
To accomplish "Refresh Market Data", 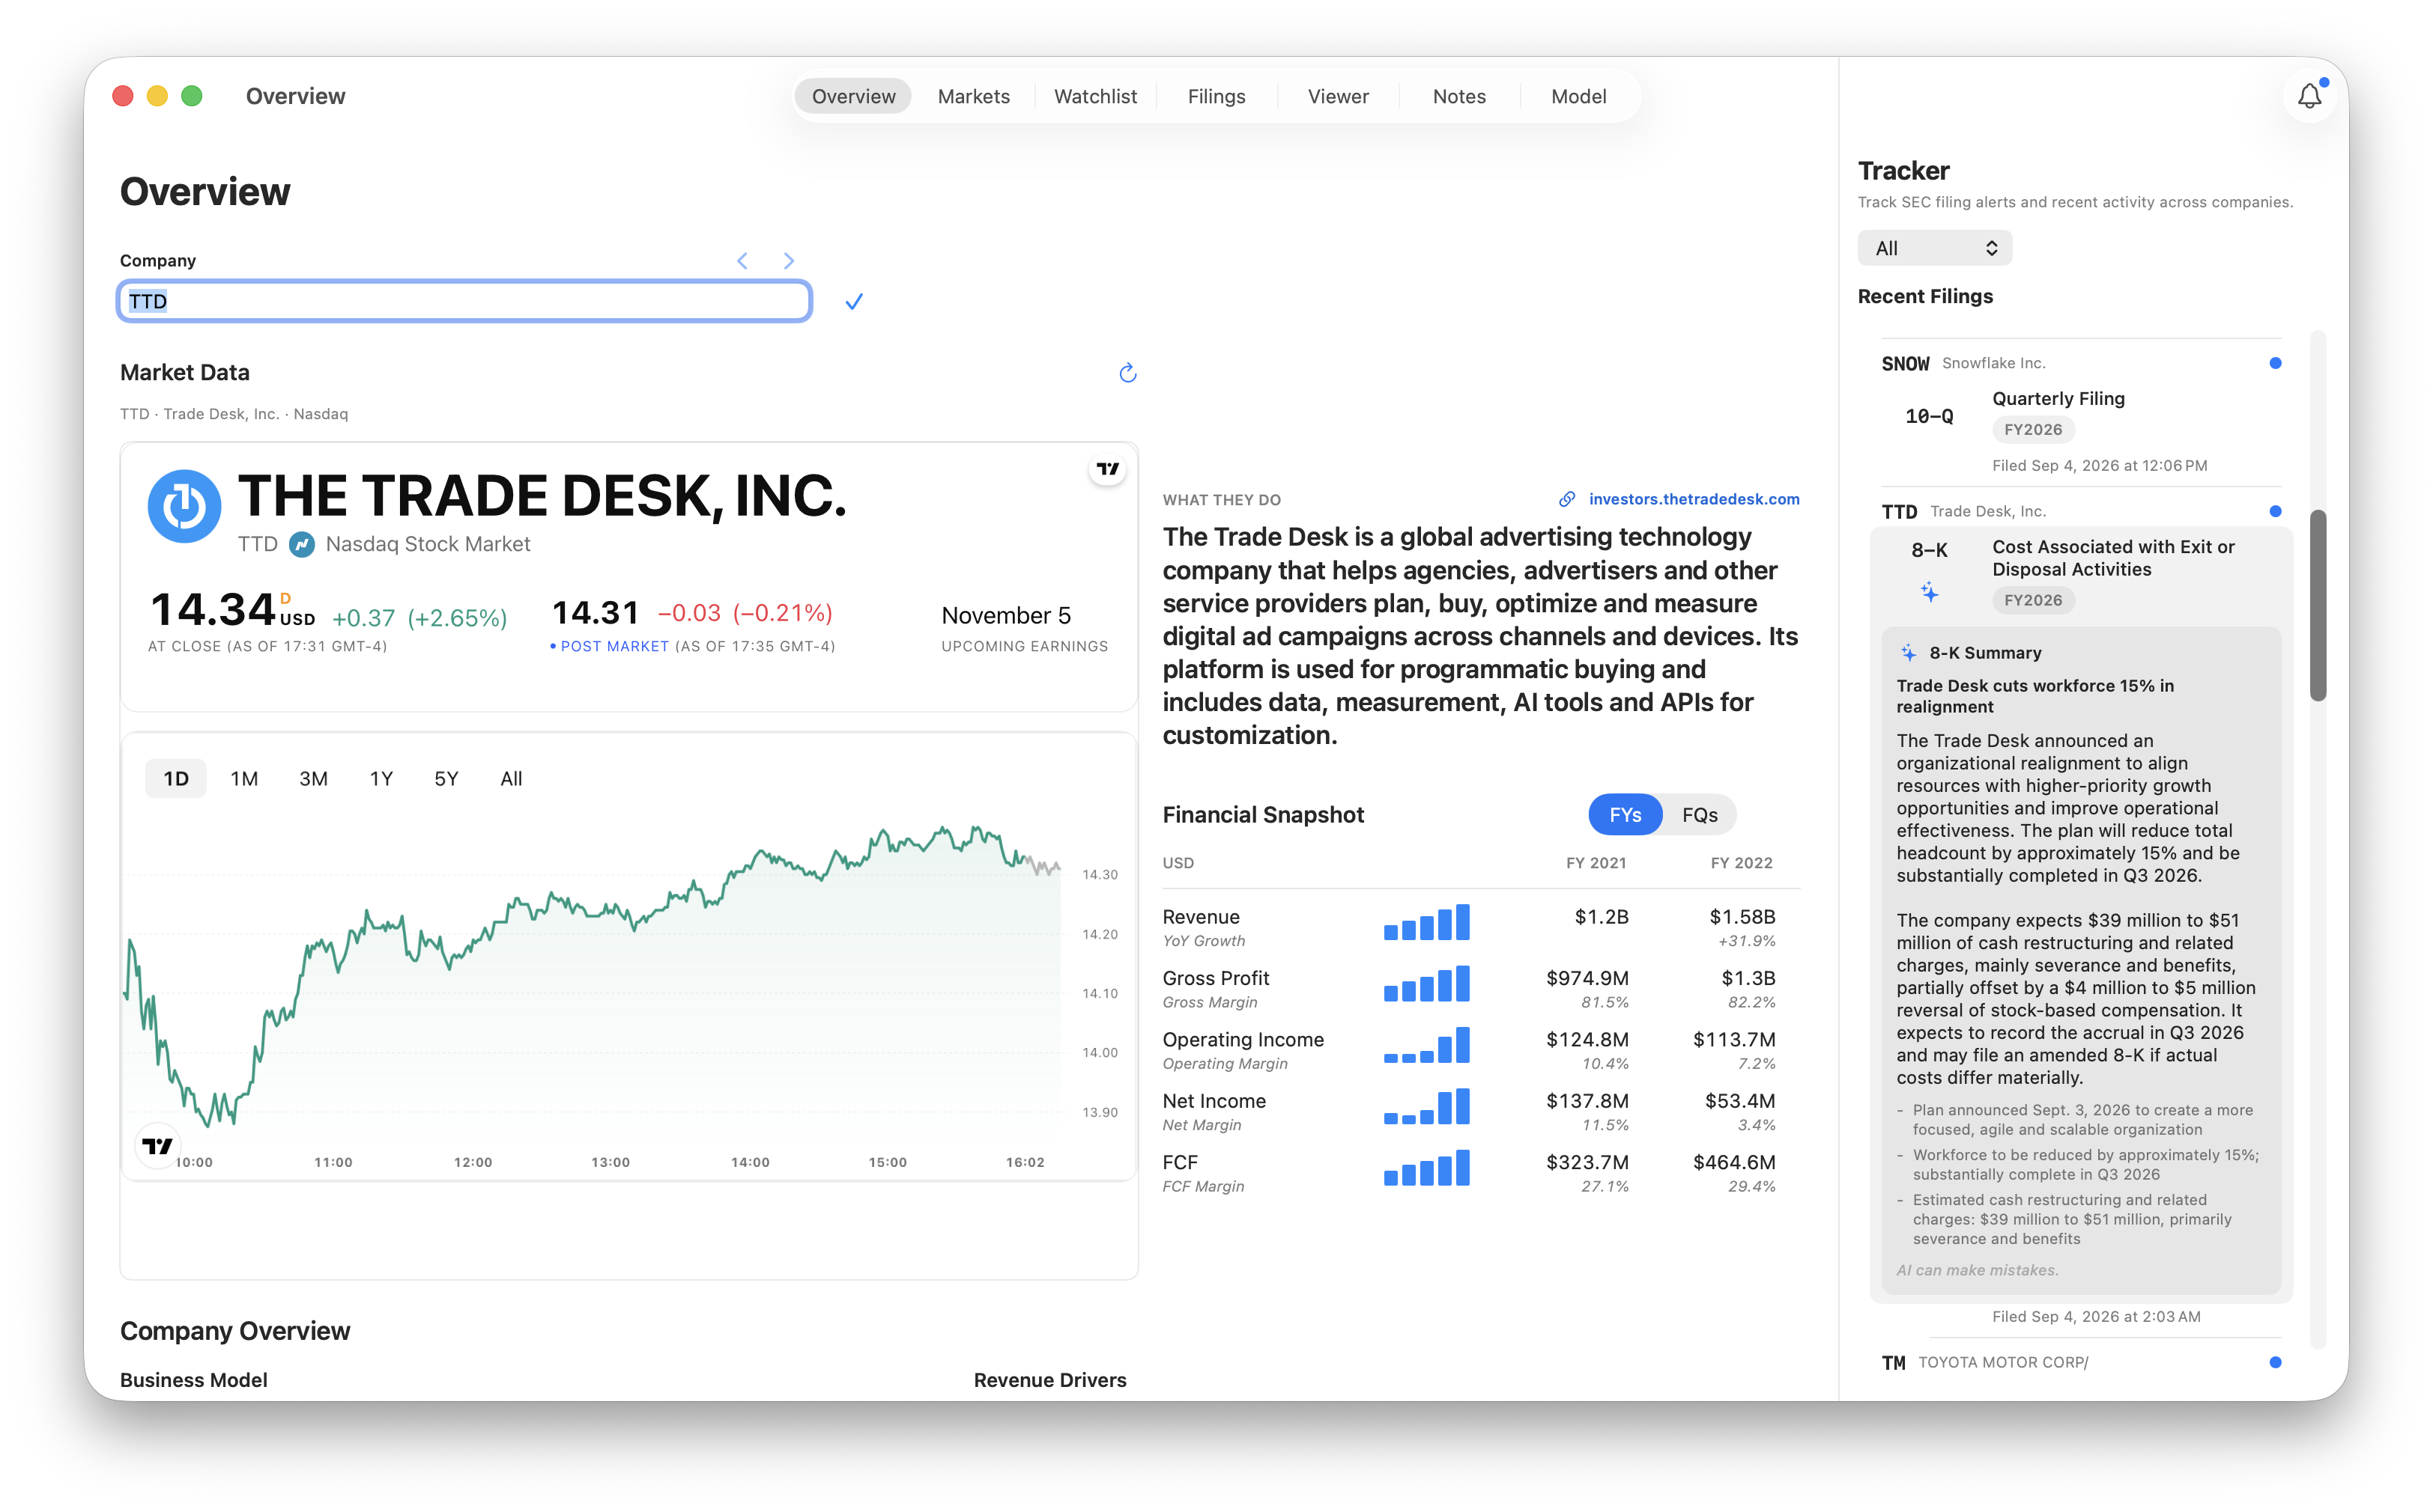I will click(x=1128, y=373).
